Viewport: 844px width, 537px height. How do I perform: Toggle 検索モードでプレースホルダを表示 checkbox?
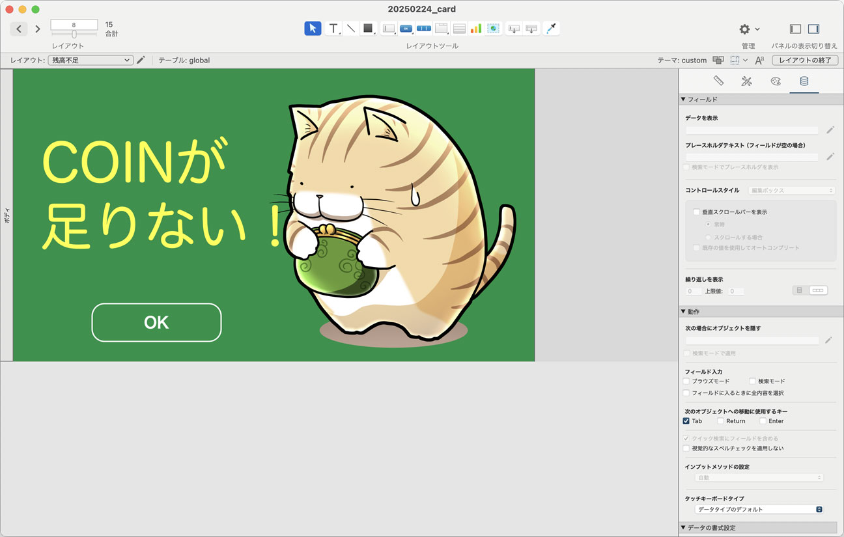686,167
